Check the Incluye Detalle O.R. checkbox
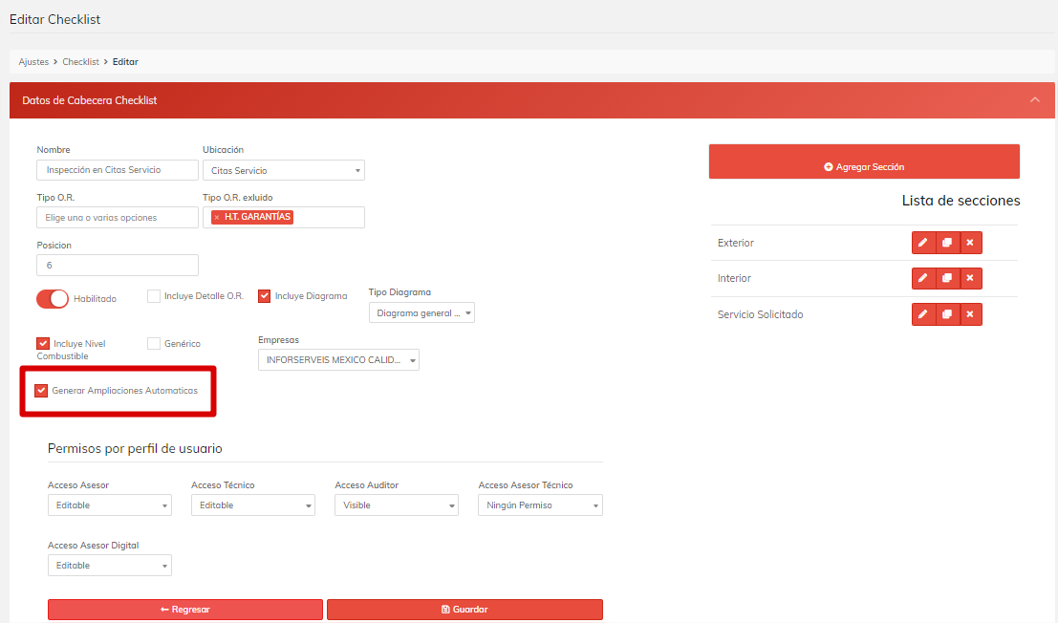1058x623 pixels. [154, 296]
